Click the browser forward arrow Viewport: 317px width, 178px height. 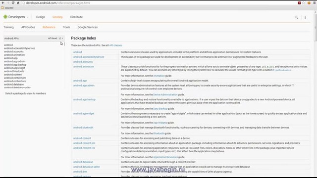pyautogui.click(x=8, y=3)
